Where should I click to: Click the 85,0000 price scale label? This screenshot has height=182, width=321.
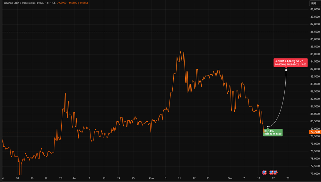coord(315,54)
